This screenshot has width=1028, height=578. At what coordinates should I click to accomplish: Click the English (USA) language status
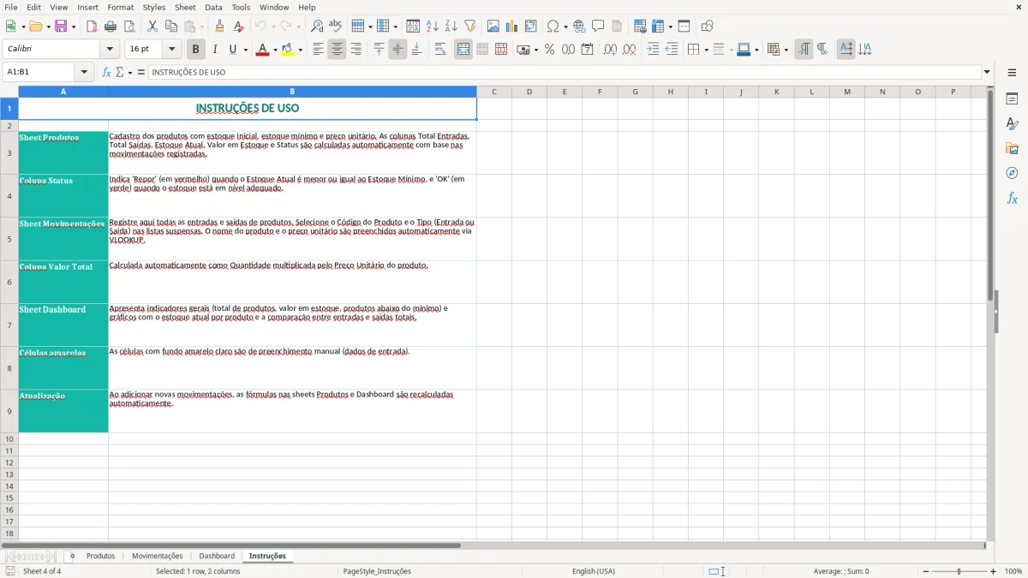coord(594,571)
